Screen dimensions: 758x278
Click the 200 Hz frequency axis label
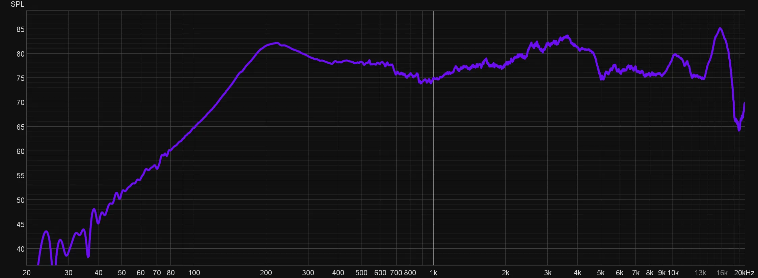tap(266, 273)
